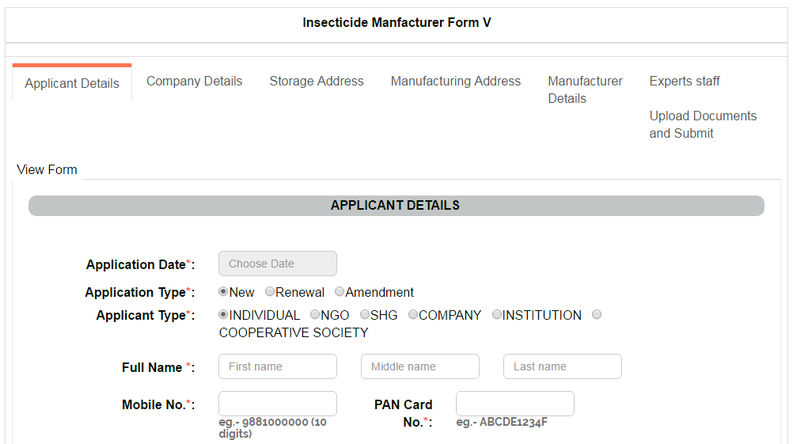Focus the Middle name text box
793x444 pixels.
(x=420, y=366)
